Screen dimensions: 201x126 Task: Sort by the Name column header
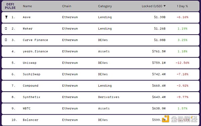pyautogui.click(x=27, y=6)
